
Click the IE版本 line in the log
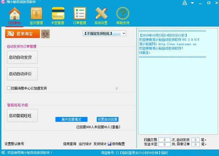pyautogui.click(x=145, y=53)
